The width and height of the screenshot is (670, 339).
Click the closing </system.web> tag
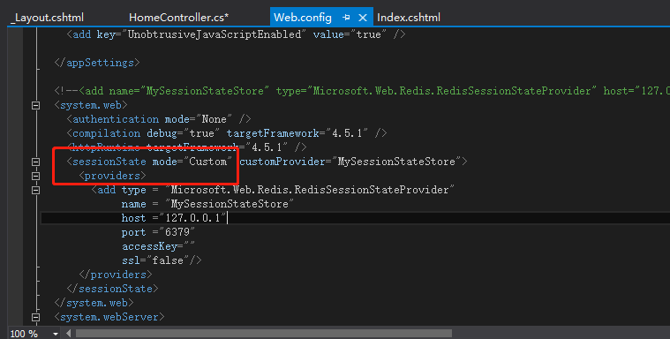94,303
